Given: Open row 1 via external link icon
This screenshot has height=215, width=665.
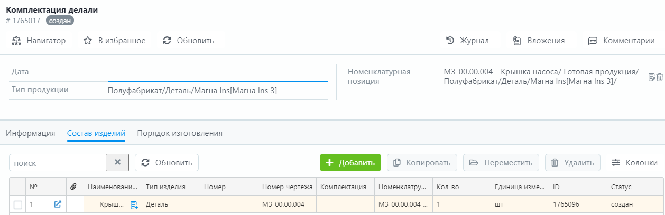Looking at the screenshot, I should click(58, 204).
